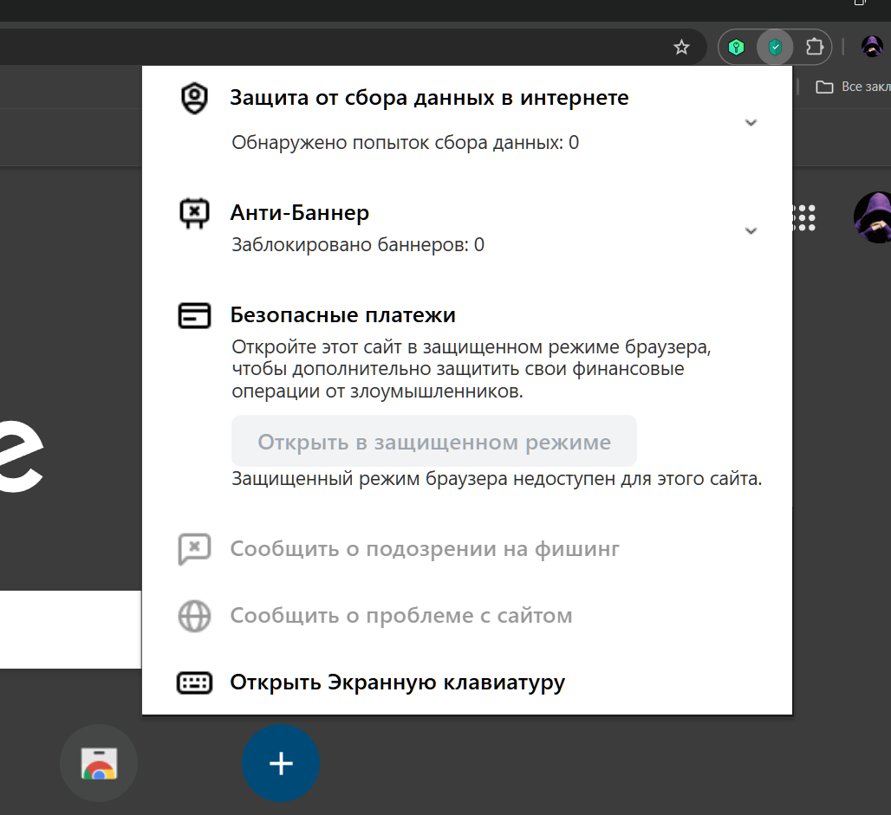Click the Google search input field
The width and height of the screenshot is (891, 815).
(70, 630)
